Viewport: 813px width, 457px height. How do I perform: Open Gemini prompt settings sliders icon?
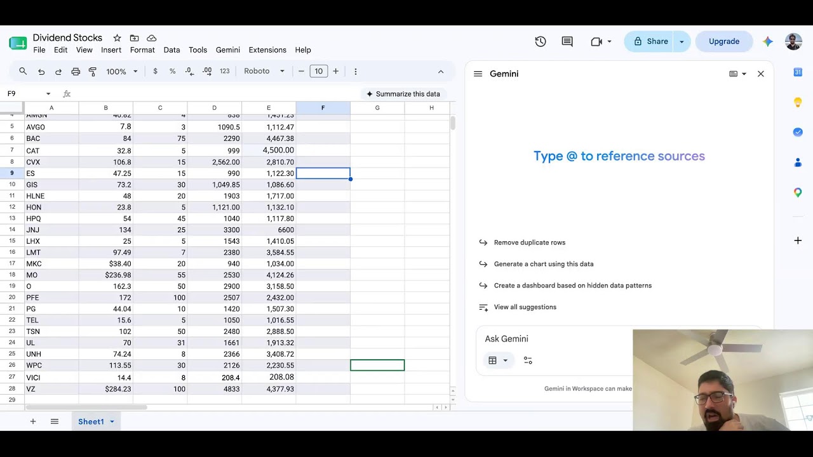[x=528, y=361]
